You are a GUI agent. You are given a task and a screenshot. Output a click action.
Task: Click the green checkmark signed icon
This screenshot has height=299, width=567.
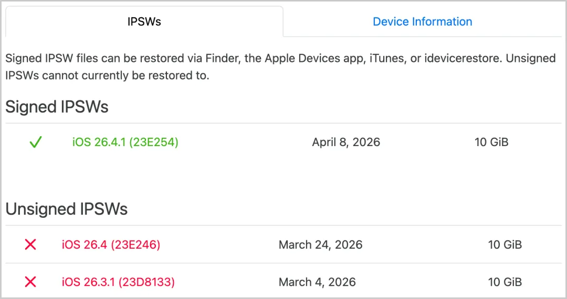pyautogui.click(x=35, y=142)
